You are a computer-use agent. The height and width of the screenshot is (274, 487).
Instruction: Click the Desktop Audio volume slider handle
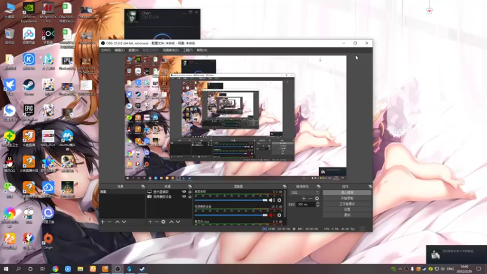(265, 200)
